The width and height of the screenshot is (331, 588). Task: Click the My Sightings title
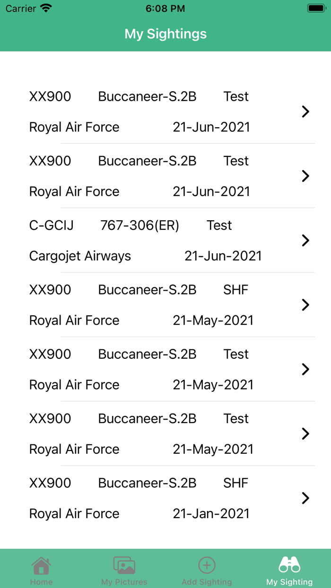click(165, 34)
